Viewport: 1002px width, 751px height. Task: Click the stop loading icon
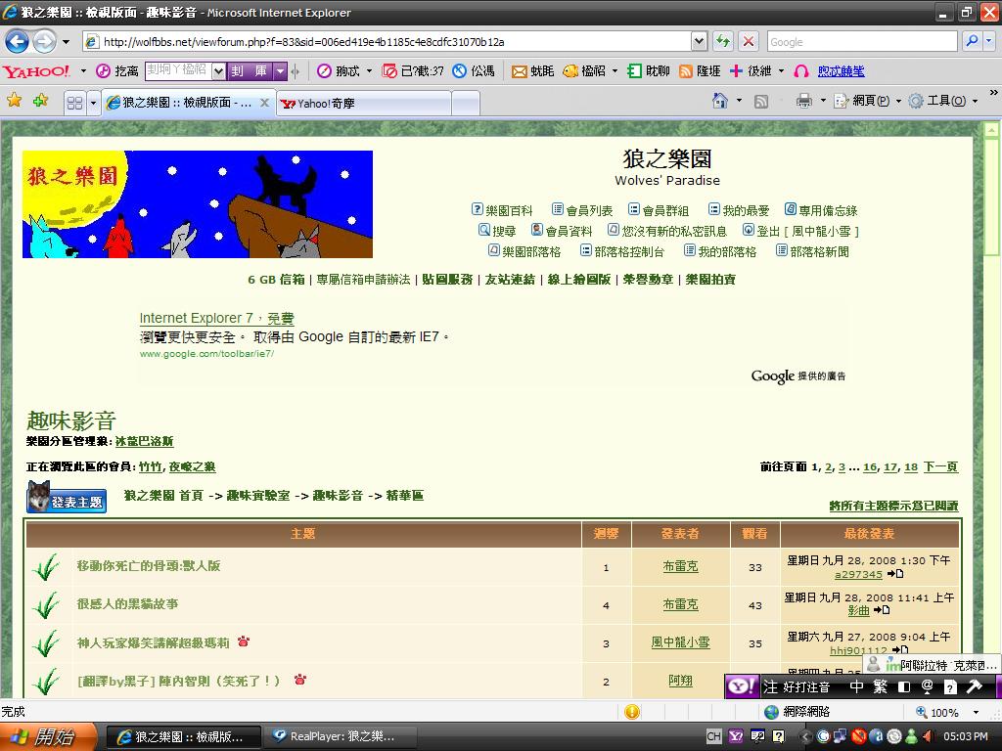coord(749,41)
